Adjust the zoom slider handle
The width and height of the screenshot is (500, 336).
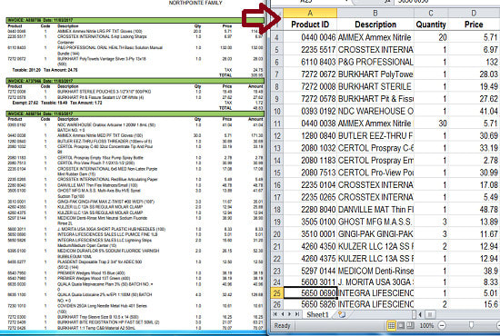pos(471,325)
